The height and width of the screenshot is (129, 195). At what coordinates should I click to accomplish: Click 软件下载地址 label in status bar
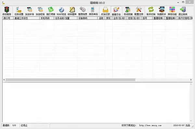click(129, 125)
